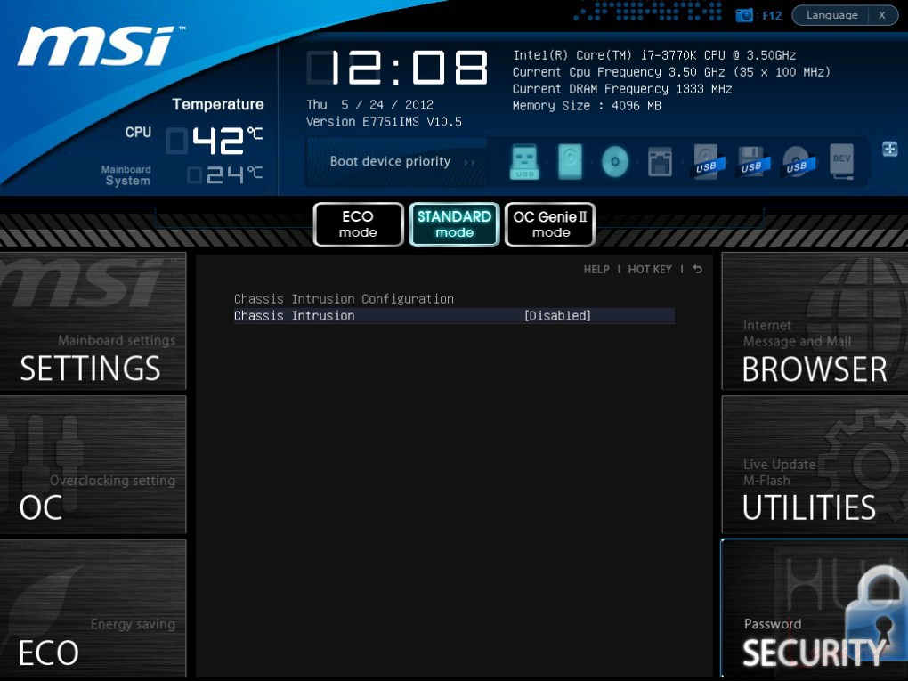
Task: Click the F12 screenshot camera icon
Action: [x=744, y=15]
